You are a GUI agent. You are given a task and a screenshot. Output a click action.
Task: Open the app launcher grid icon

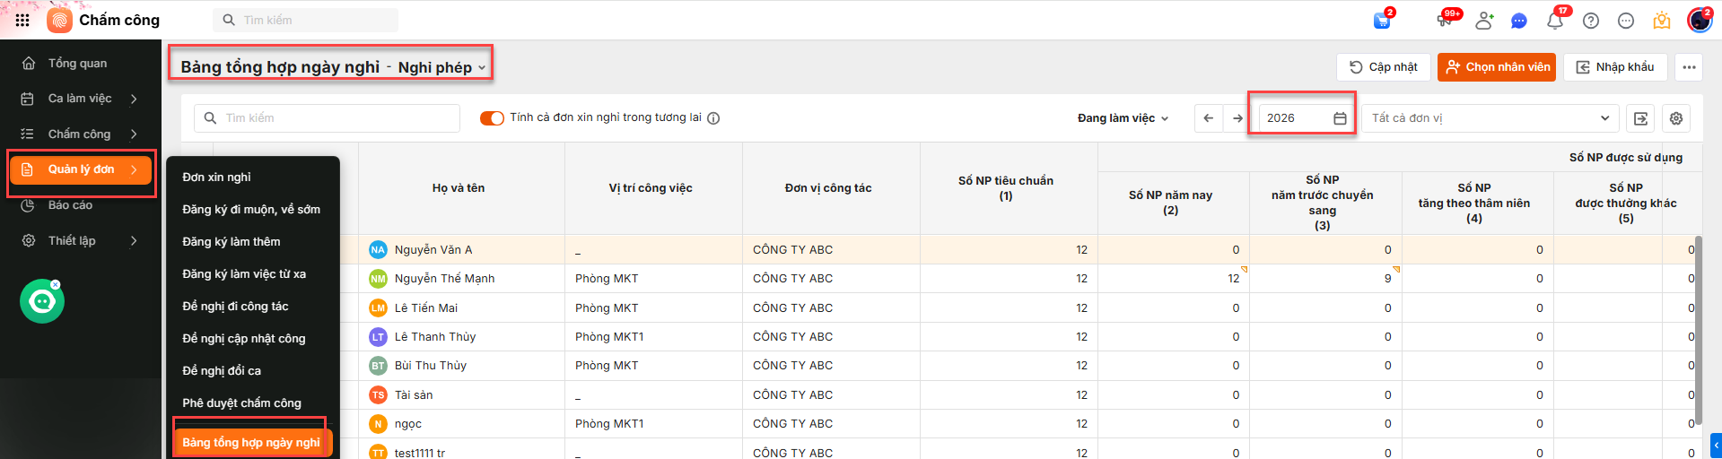tap(22, 20)
